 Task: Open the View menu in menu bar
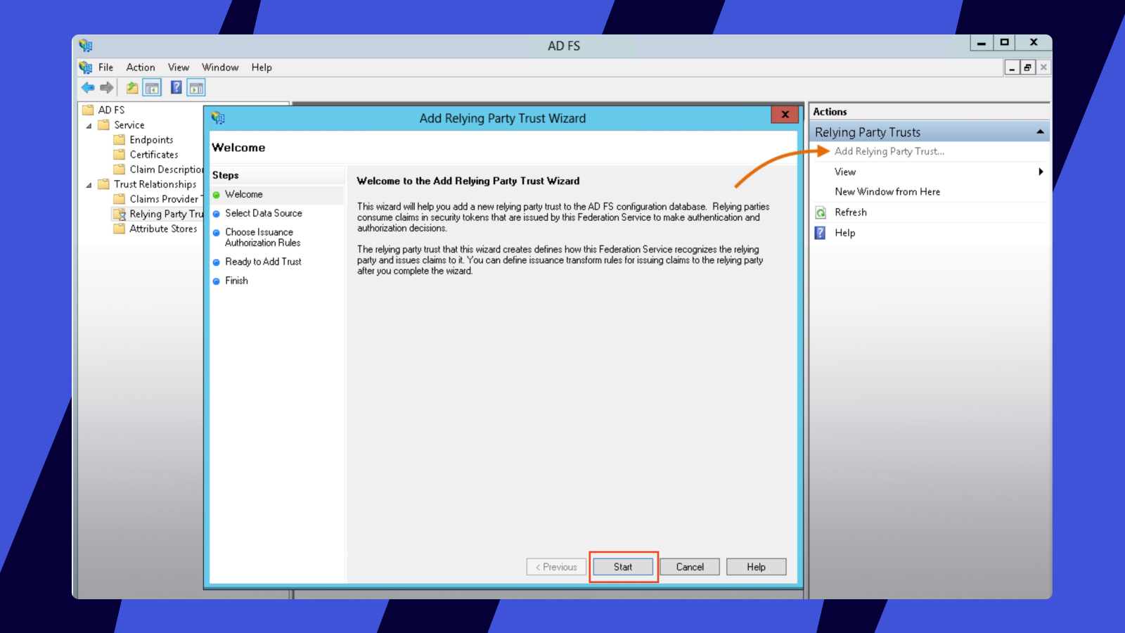pos(179,68)
